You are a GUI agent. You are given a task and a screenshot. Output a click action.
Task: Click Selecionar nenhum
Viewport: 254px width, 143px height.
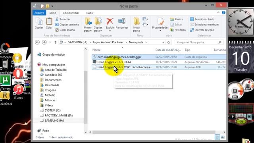(204, 25)
